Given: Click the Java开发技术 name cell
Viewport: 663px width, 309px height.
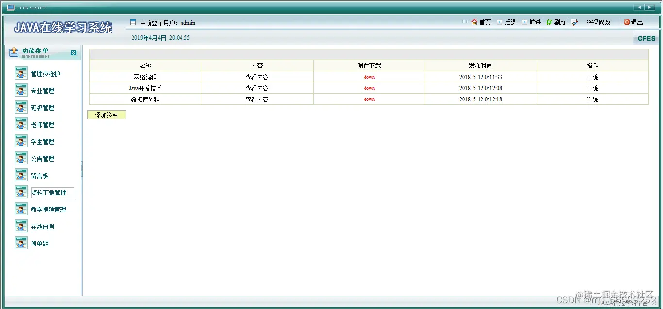Looking at the screenshot, I should (x=145, y=88).
